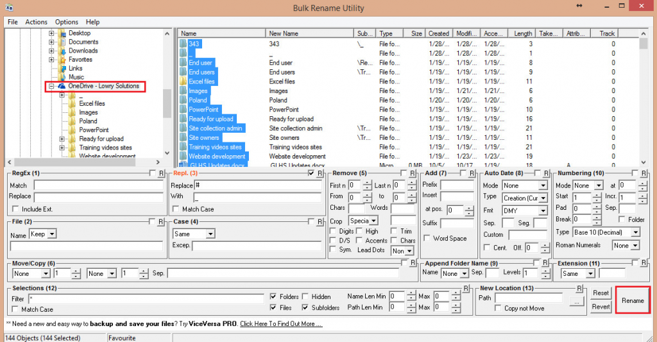
Task: Open the Options menu
Action: [x=66, y=22]
